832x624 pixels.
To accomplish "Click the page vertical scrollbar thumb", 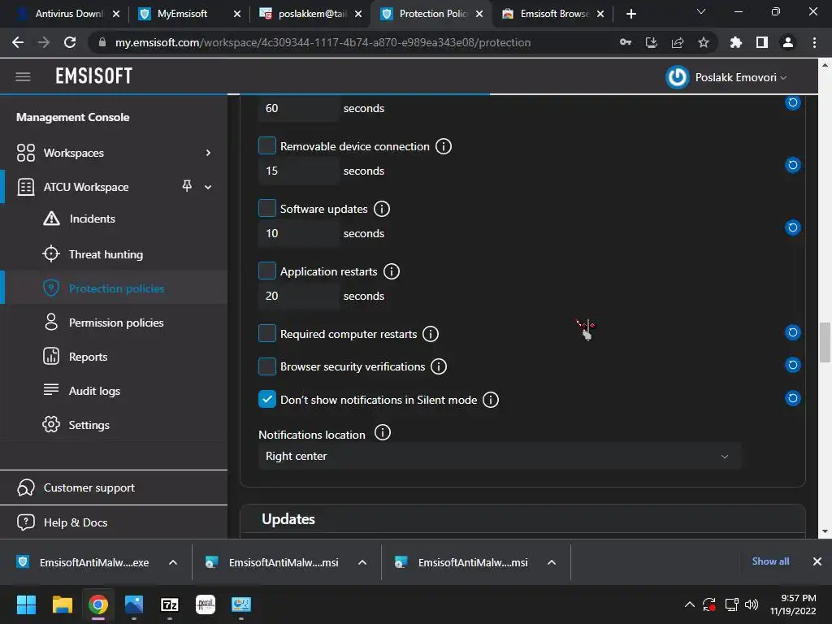I will pyautogui.click(x=825, y=342).
